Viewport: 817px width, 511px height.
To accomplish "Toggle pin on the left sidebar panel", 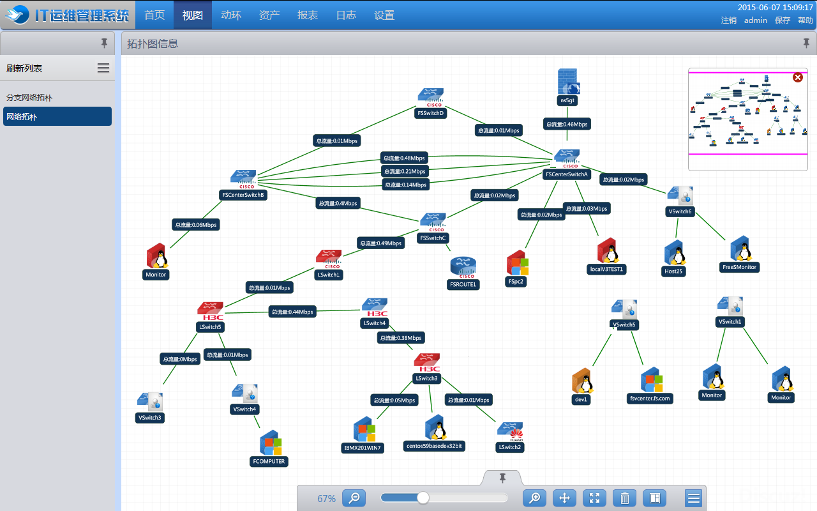I will click(104, 43).
